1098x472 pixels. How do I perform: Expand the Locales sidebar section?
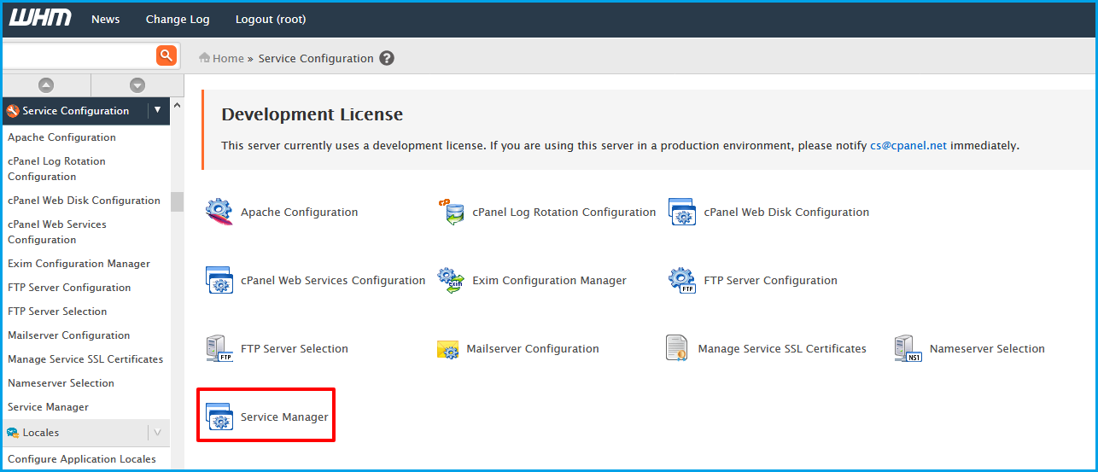click(x=157, y=433)
